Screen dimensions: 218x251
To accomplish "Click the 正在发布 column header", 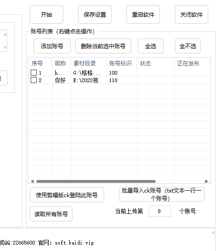I will click(192, 64).
